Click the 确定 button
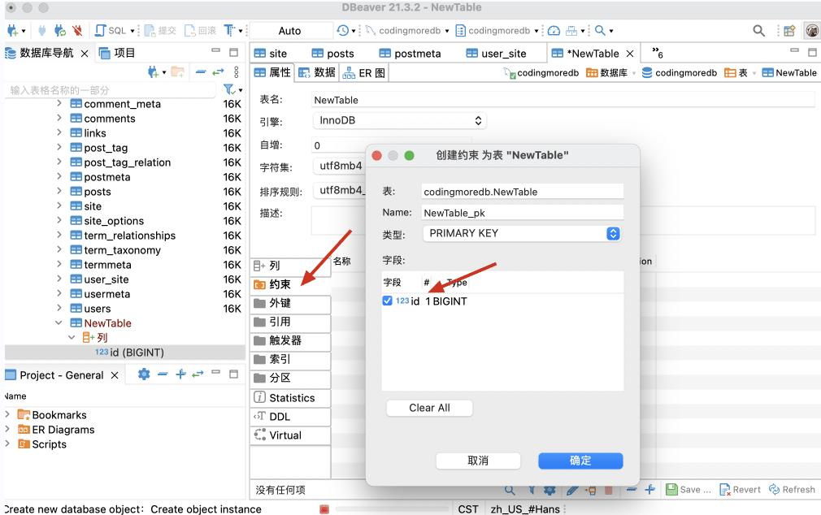The height and width of the screenshot is (515, 821). [x=580, y=461]
